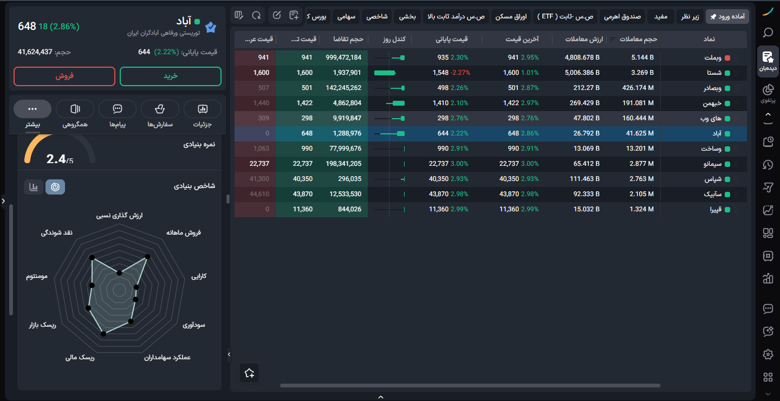Click the فروش sell button
Screen dimensions: 780x401
pyautogui.click(x=64, y=76)
